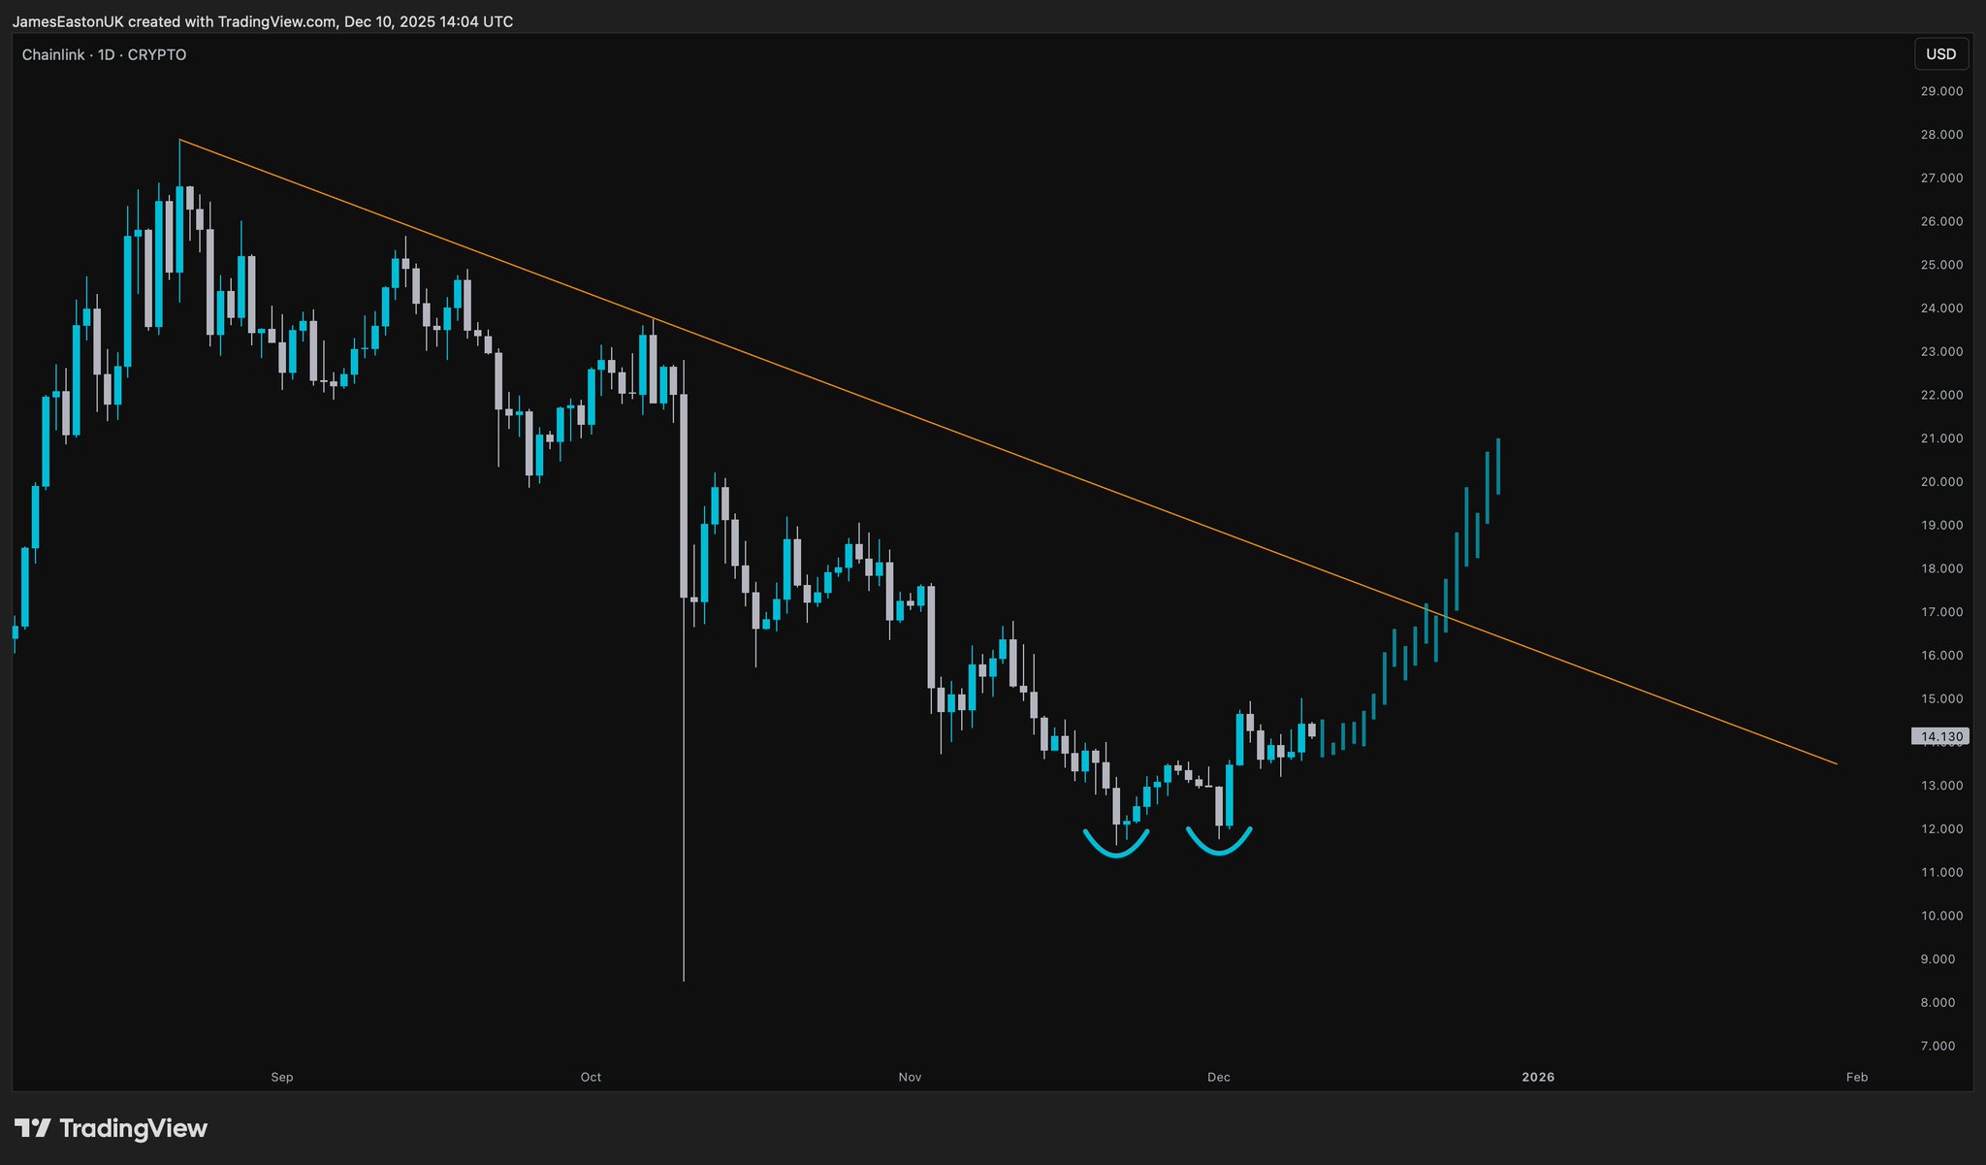
Task: Select the Chainlink 1D CRYPTO title
Action: [105, 55]
